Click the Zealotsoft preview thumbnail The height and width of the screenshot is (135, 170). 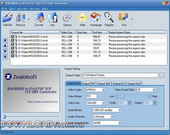pyautogui.click(x=31, y=90)
